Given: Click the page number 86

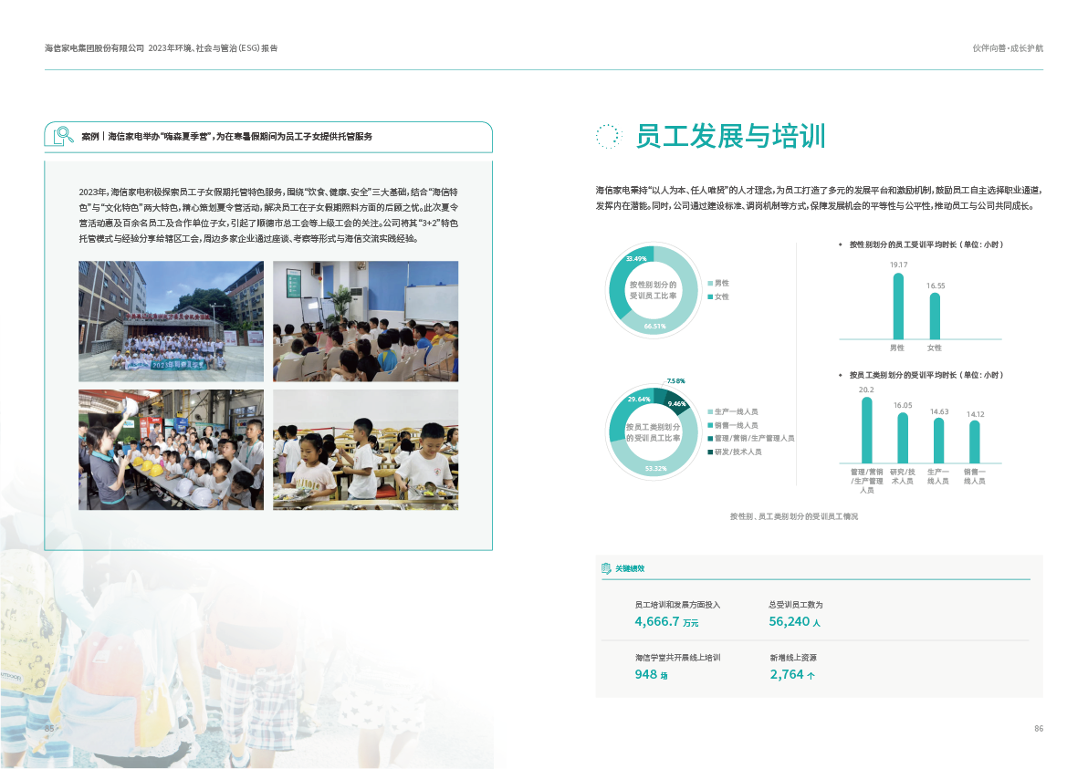Looking at the screenshot, I should tap(1038, 729).
